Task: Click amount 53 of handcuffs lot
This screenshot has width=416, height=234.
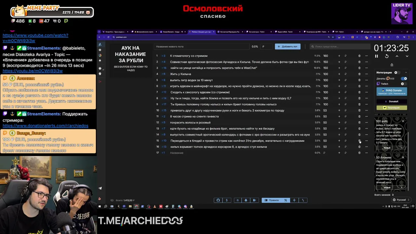Action: tap(325, 110)
